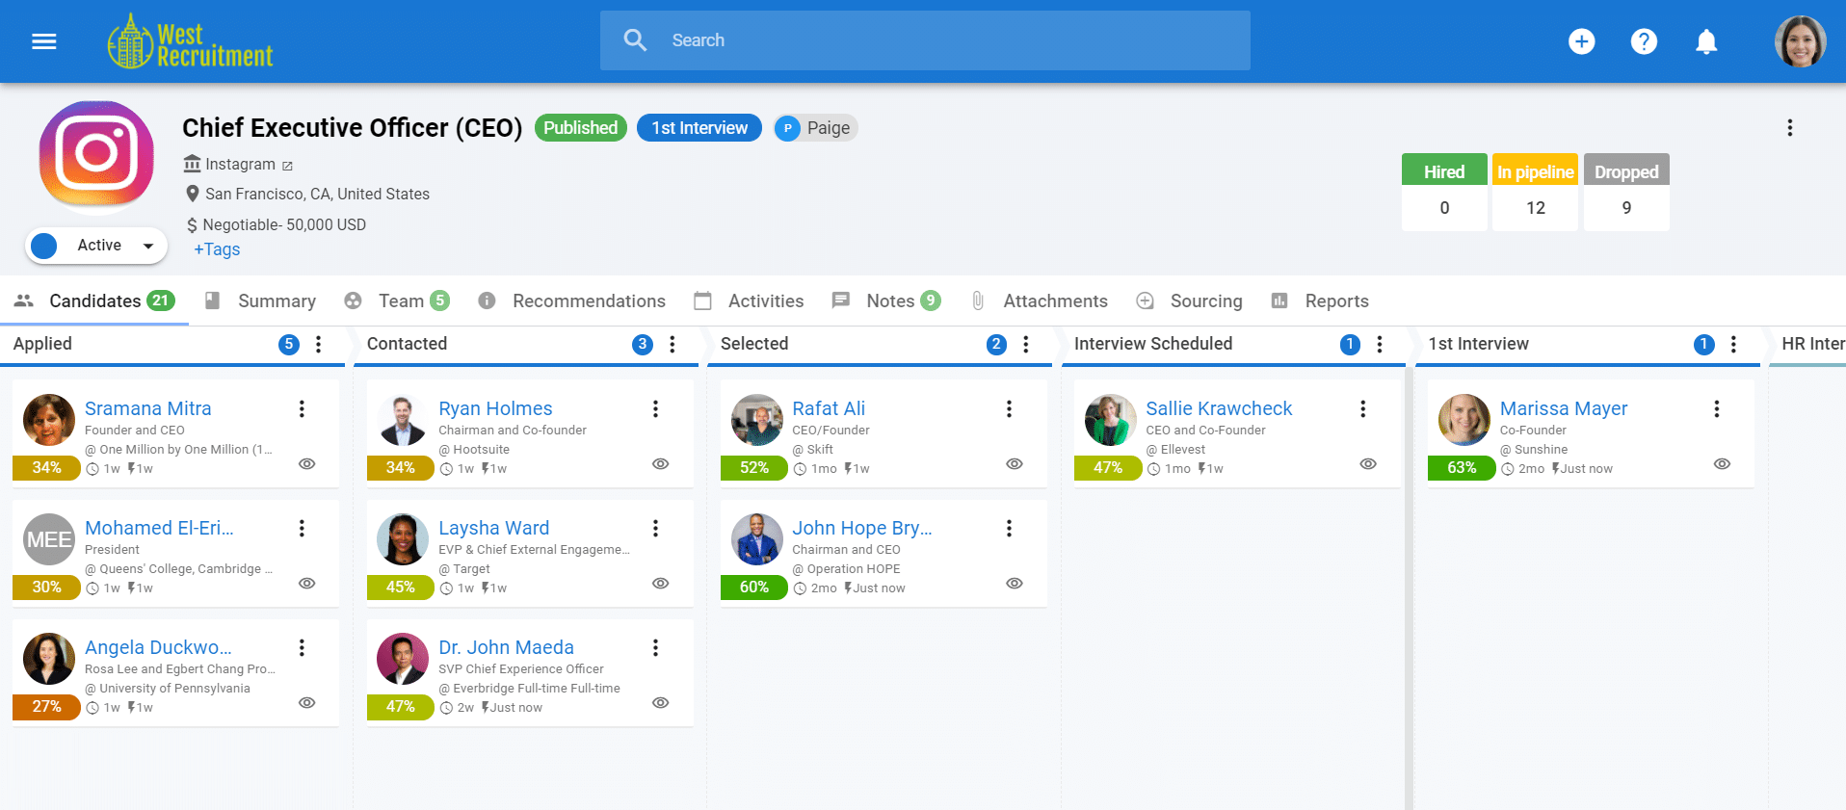Click the Instagram company logo
1846x810 pixels.
pyautogui.click(x=96, y=154)
